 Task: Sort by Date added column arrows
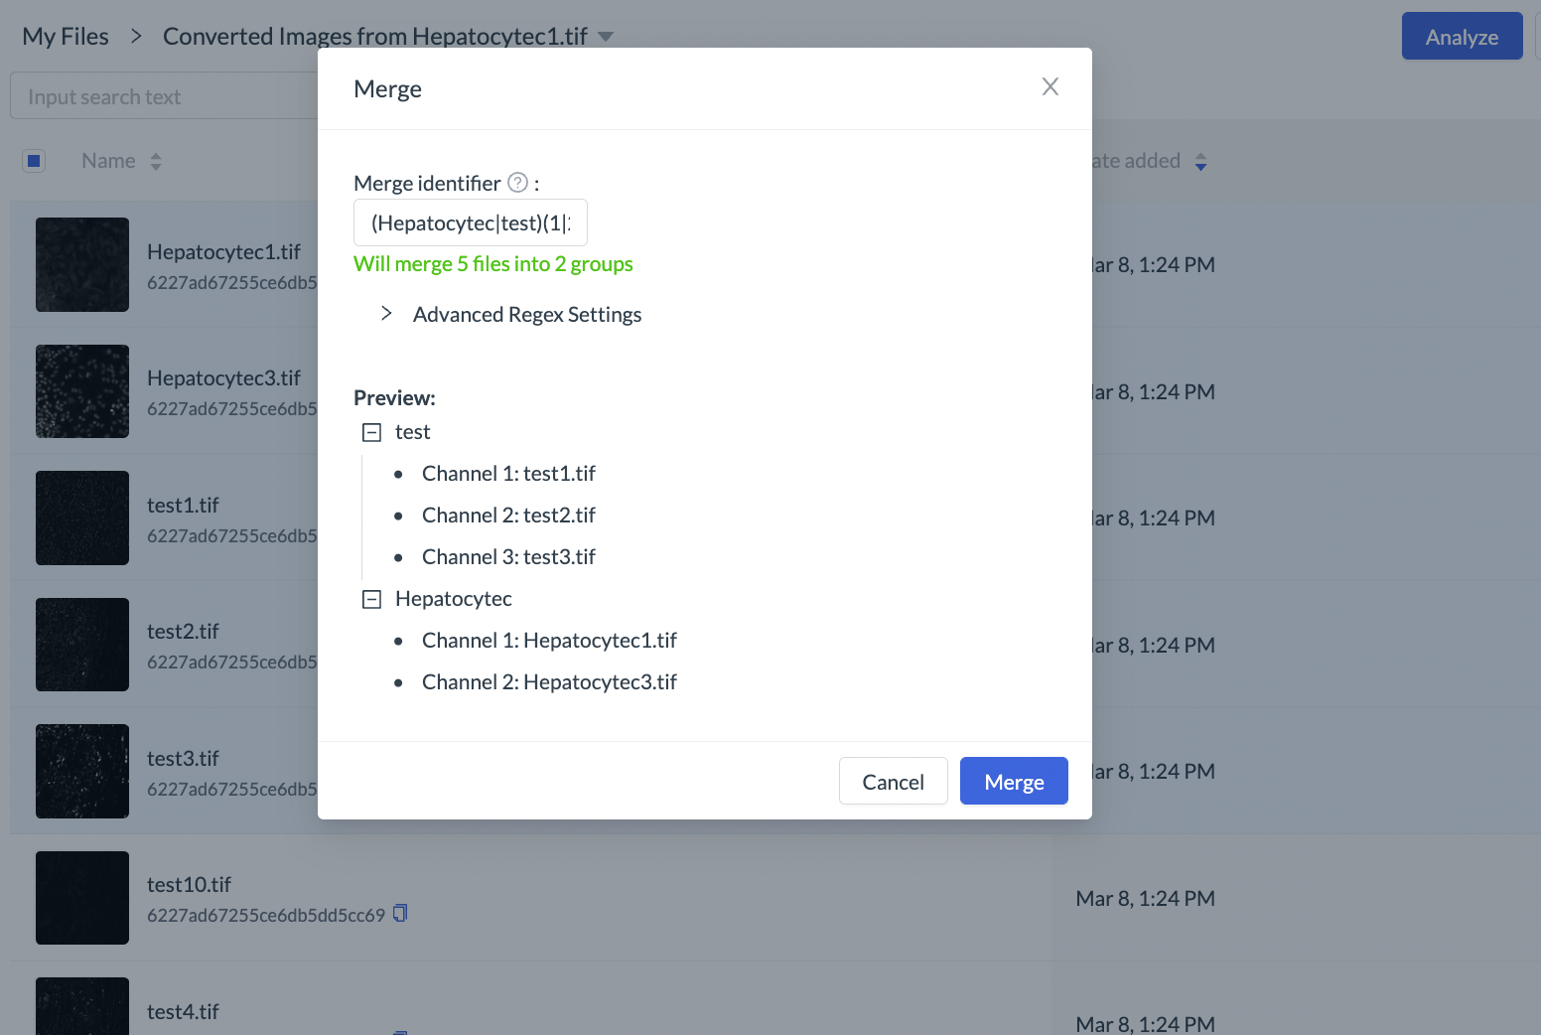coord(1200,162)
